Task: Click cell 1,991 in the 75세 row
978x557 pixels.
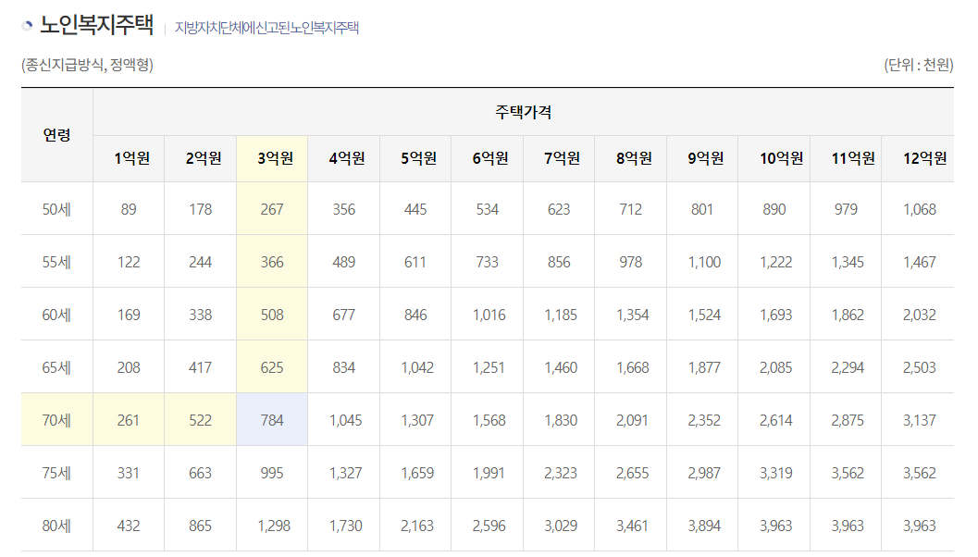Action: tap(487, 473)
